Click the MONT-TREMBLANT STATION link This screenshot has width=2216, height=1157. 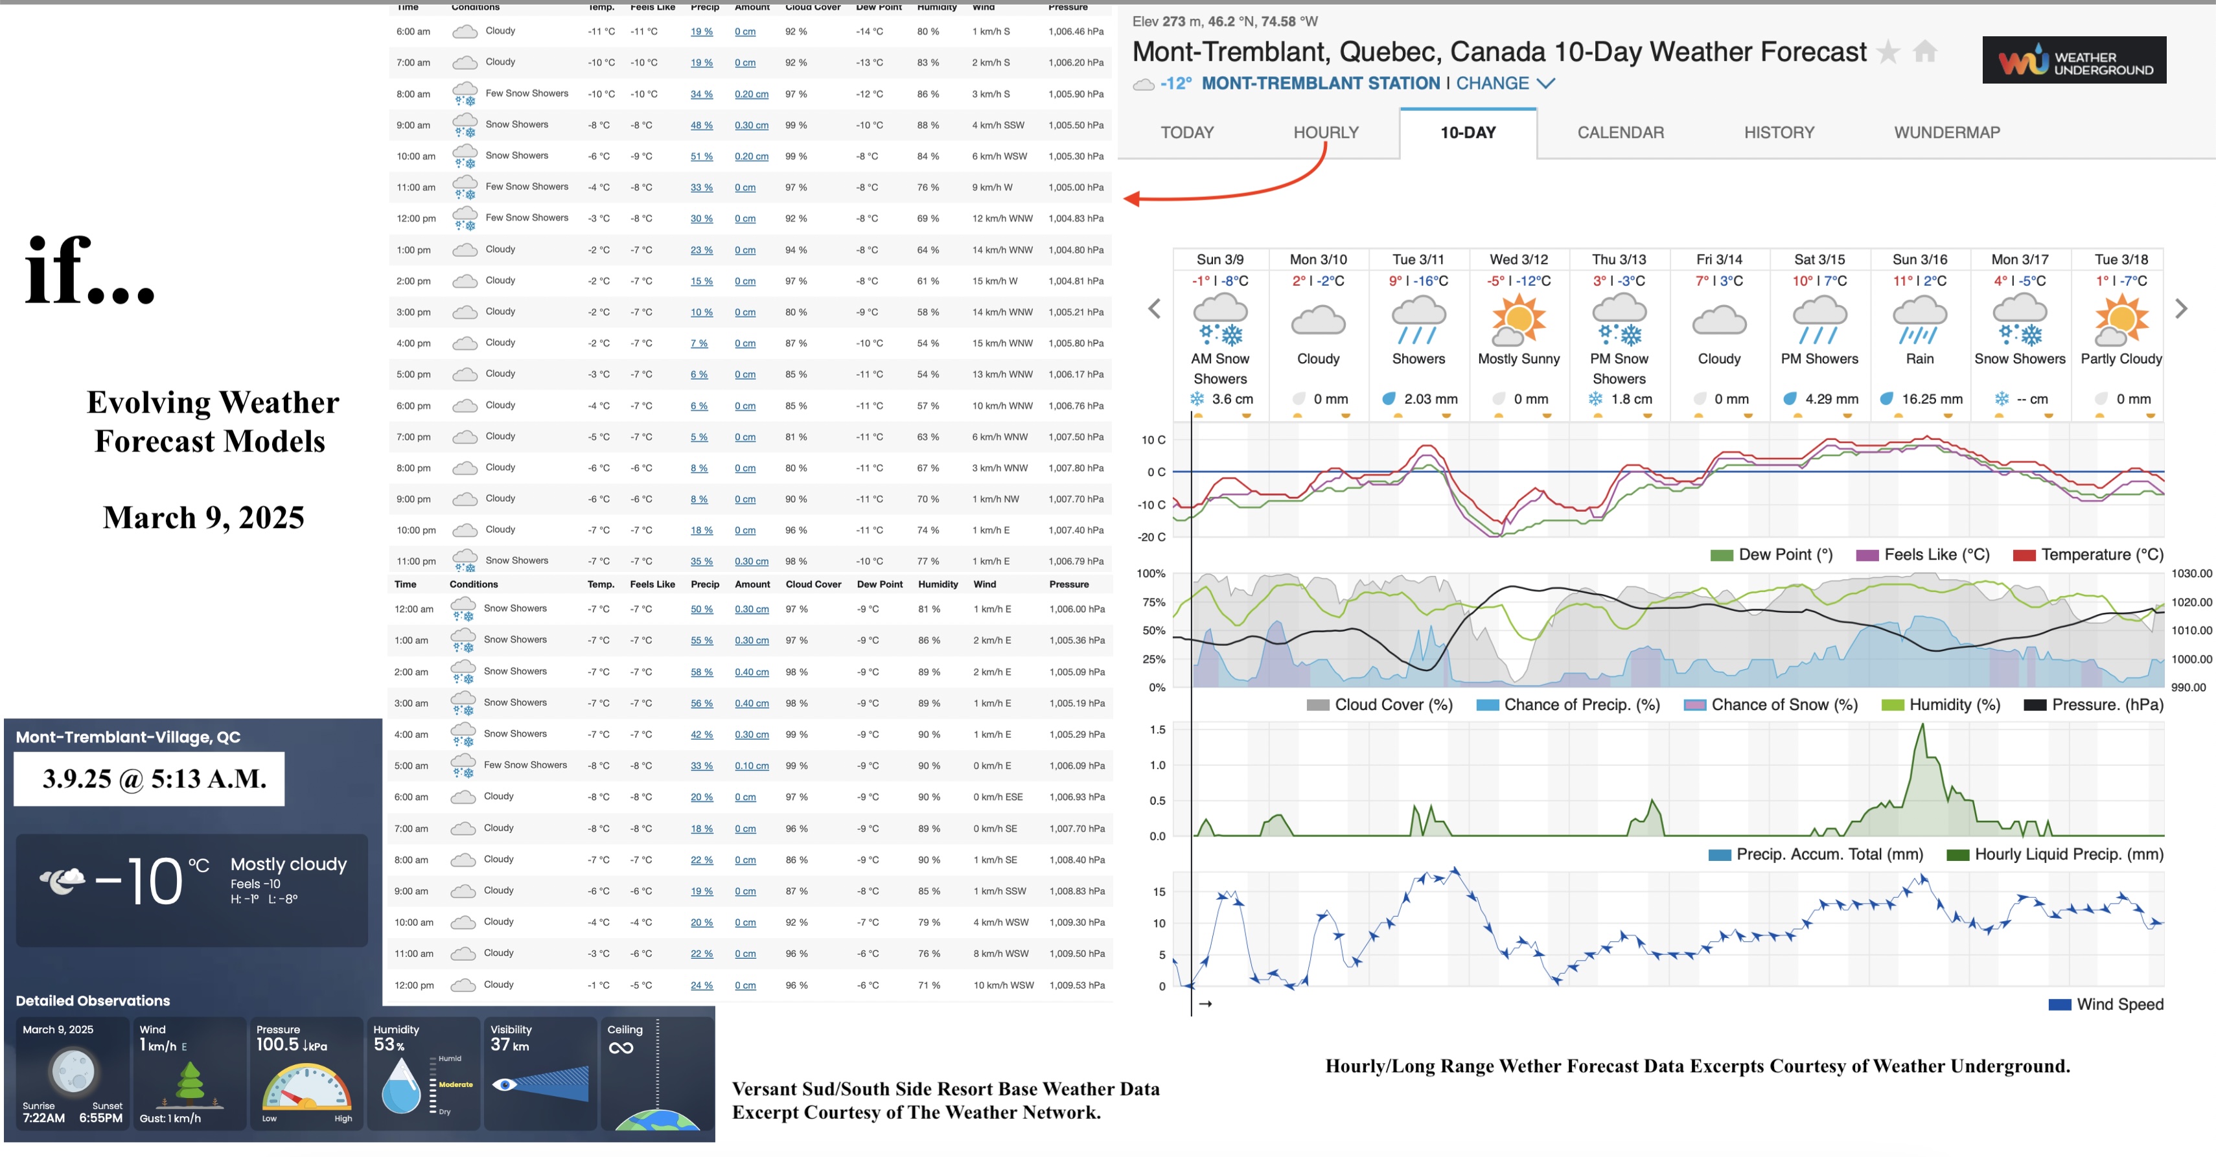point(1321,84)
